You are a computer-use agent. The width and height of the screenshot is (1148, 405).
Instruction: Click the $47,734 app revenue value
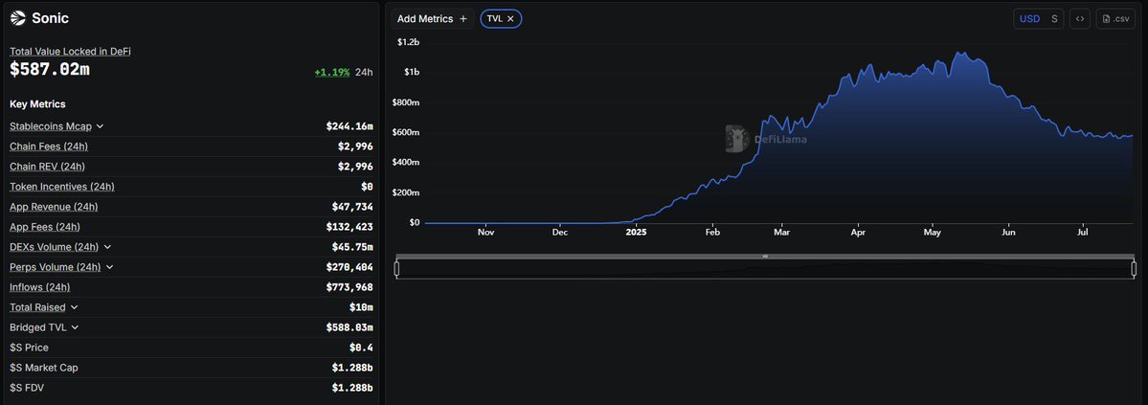click(352, 207)
